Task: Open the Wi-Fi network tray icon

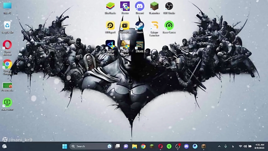Action: [240, 147]
